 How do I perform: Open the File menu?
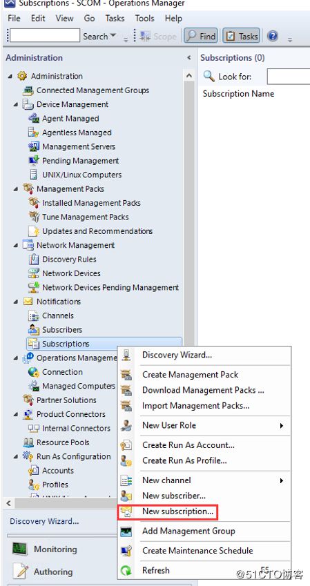coord(14,19)
